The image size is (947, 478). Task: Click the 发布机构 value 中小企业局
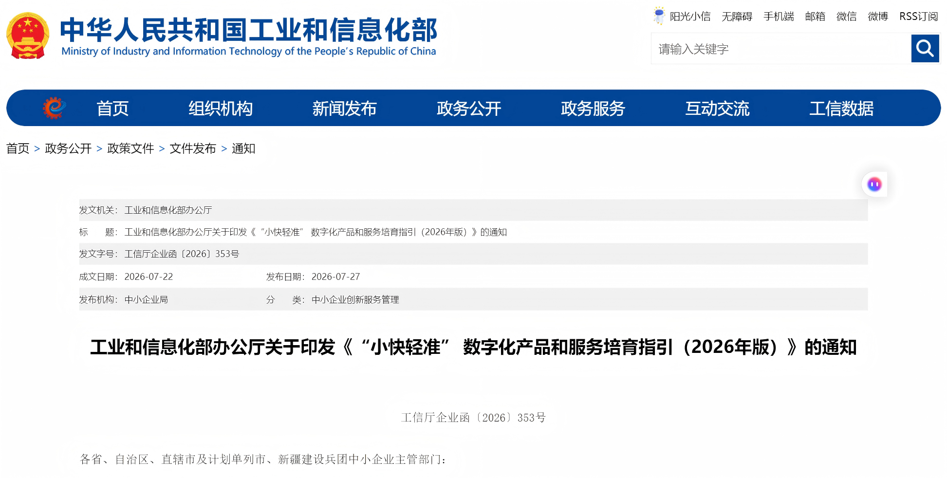146,300
